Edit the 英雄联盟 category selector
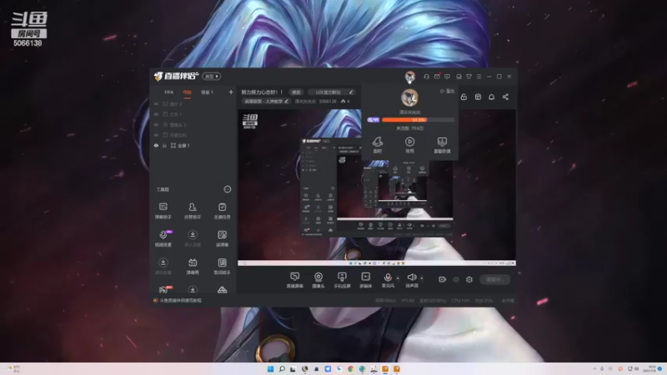This screenshot has width=667, height=375. [x=266, y=101]
